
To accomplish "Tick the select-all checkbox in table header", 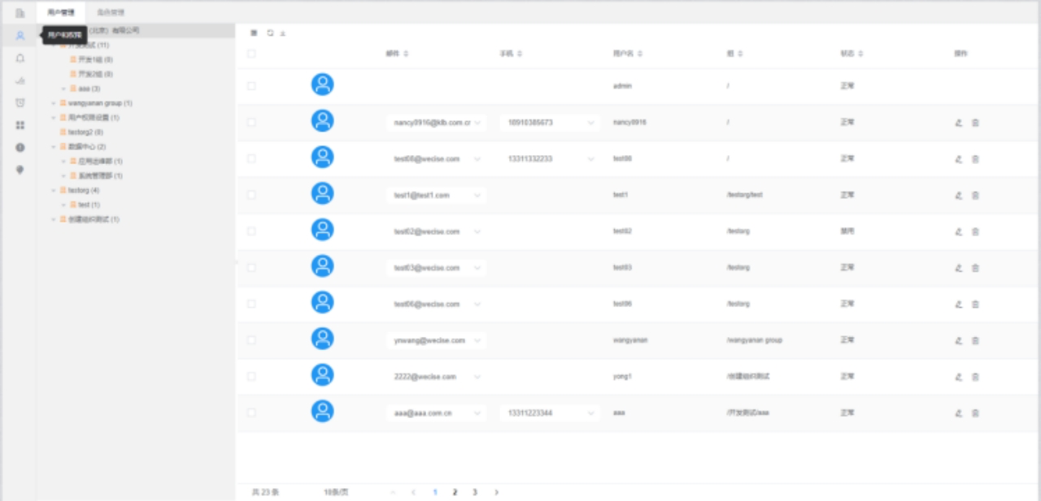I will point(251,54).
